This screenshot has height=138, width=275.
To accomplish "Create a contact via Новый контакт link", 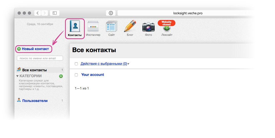I will coord(35,49).
